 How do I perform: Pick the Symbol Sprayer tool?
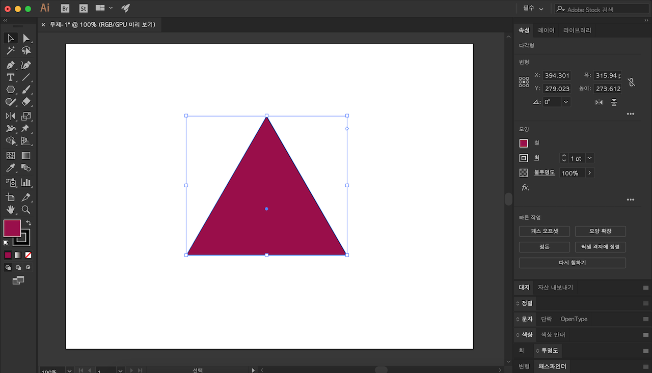[10, 182]
